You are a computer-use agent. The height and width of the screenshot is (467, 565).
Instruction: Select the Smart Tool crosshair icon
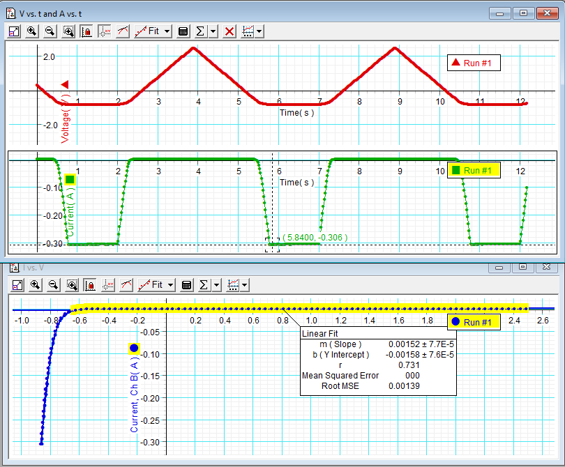tap(105, 31)
